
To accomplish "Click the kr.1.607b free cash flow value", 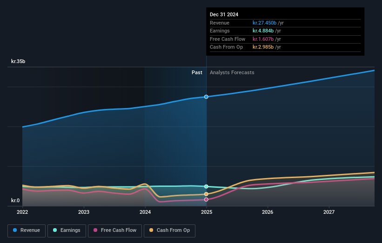I will pyautogui.click(x=263, y=39).
